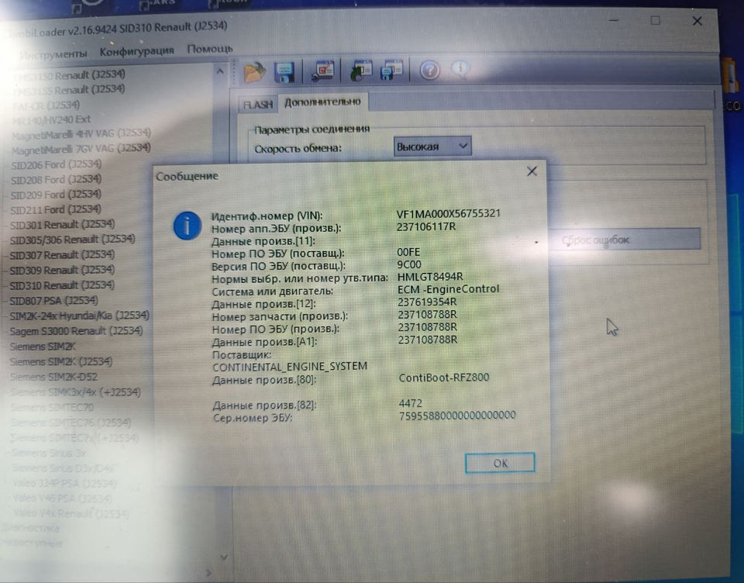Open help via the question mark icon
The height and width of the screenshot is (583, 744).
click(430, 71)
